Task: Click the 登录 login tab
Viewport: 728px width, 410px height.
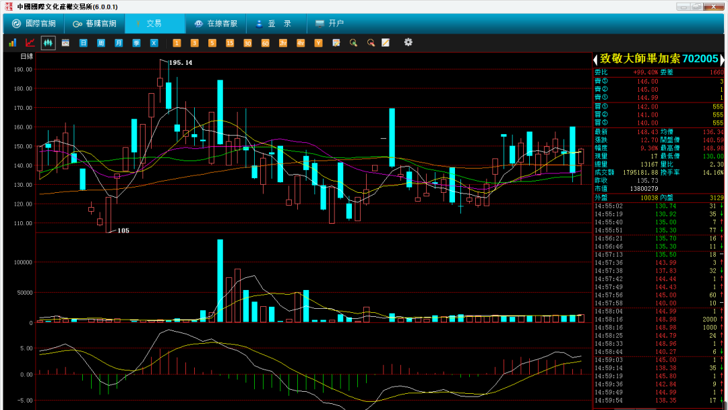Action: 276,24
